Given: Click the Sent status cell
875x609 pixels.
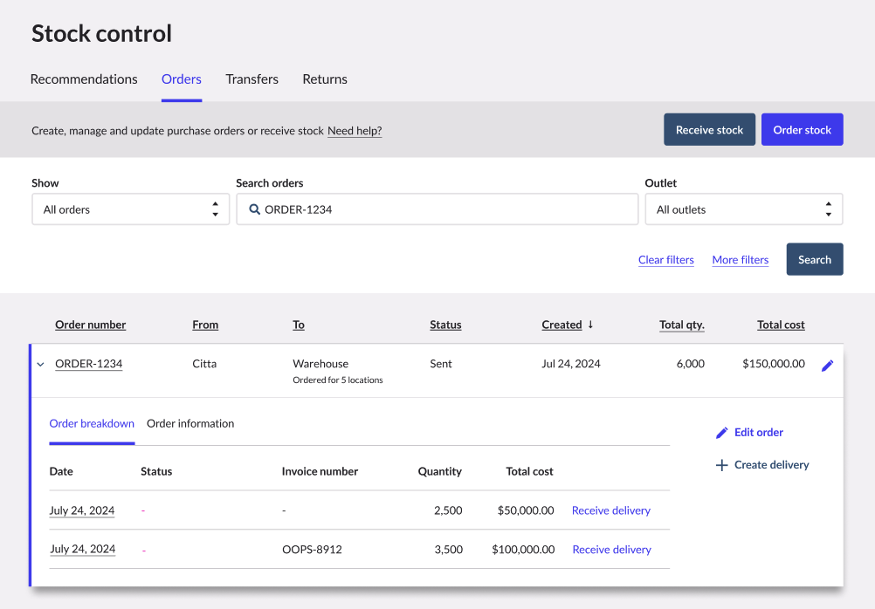Looking at the screenshot, I should pos(441,364).
